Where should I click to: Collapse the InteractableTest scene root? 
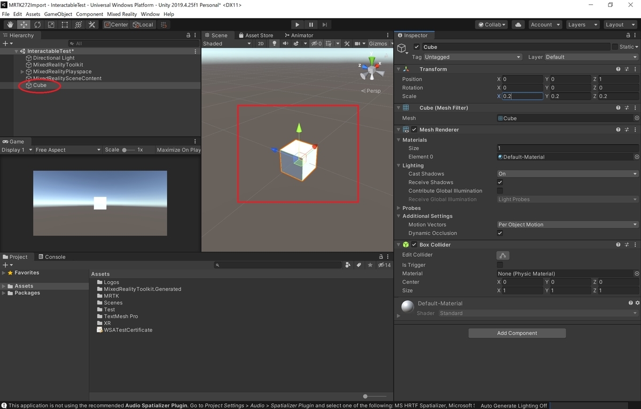(16, 51)
